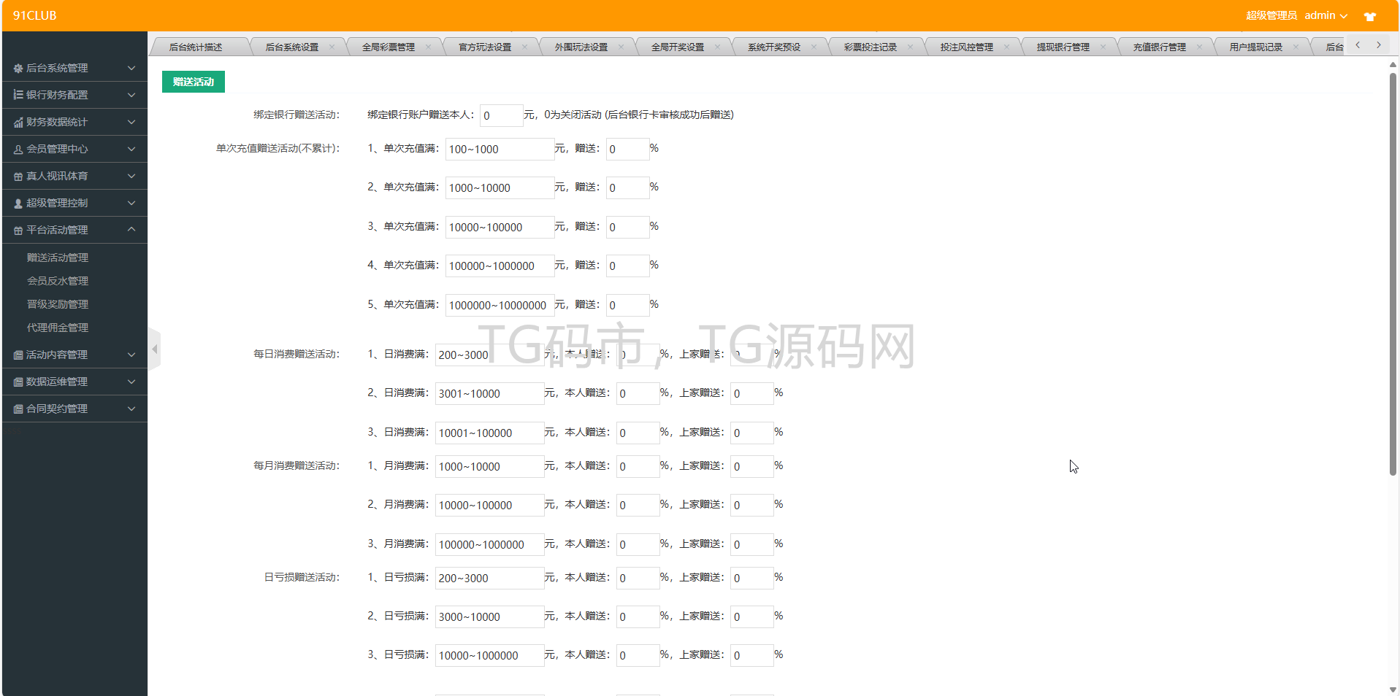Viewport: 1400px width, 696px height.
Task: Switch to the 后台系统设置 tab
Action: click(292, 47)
